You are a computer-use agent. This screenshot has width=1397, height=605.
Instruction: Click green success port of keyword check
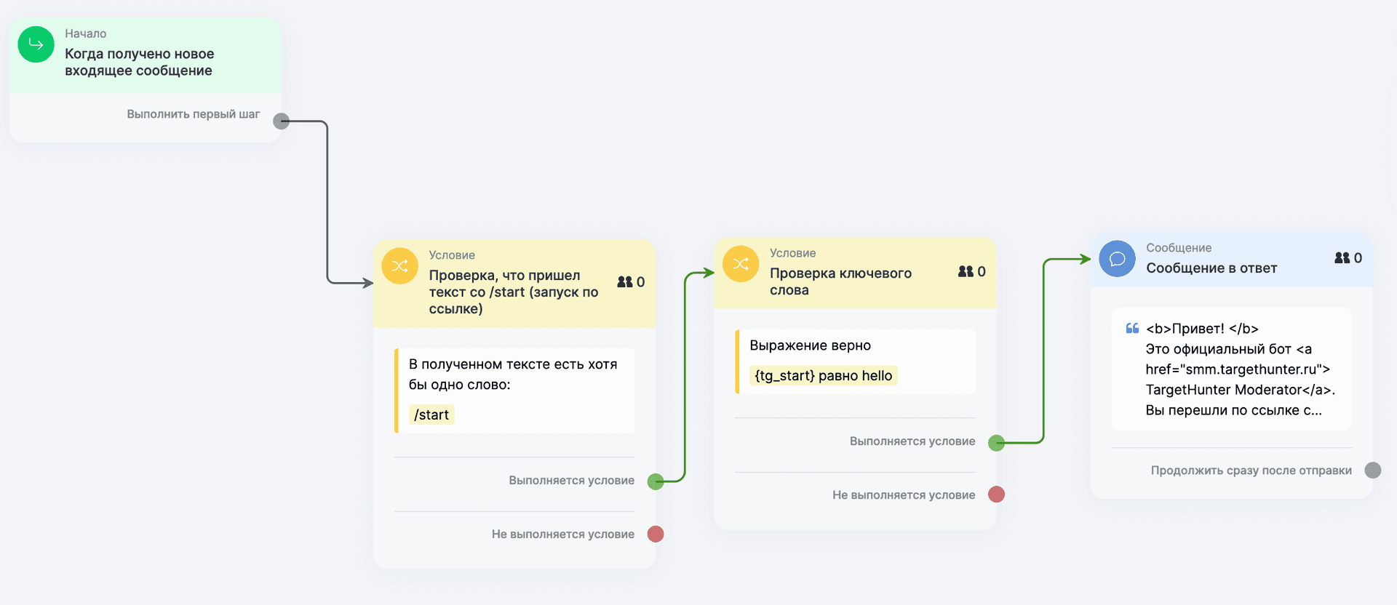(x=996, y=442)
